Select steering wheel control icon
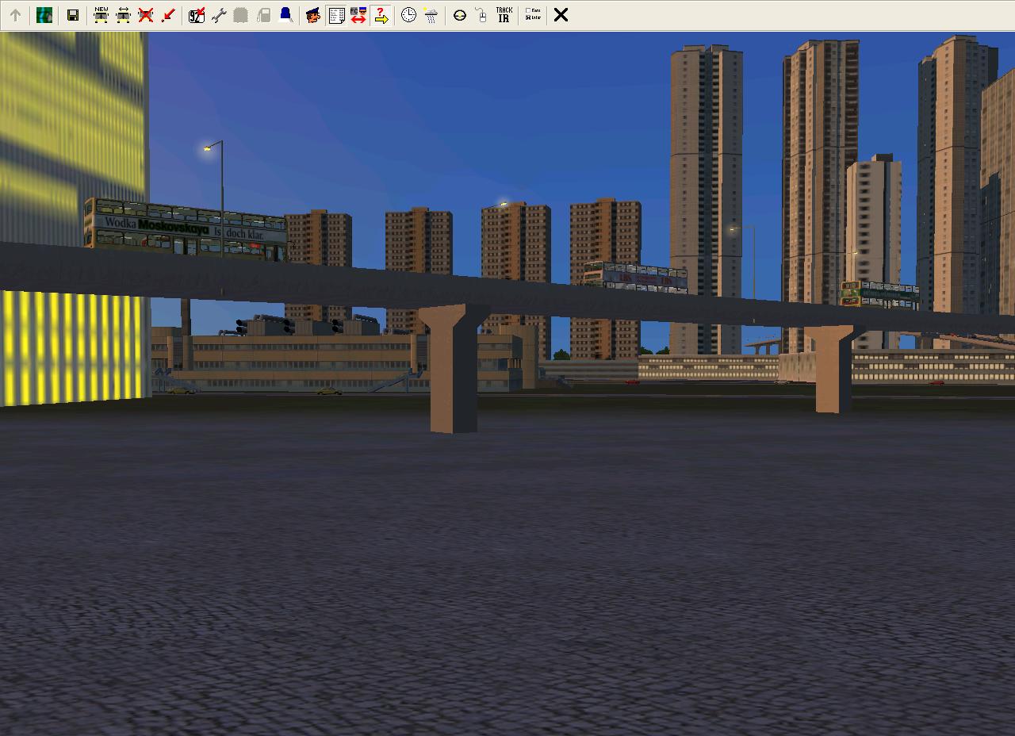The width and height of the screenshot is (1015, 736). point(459,15)
